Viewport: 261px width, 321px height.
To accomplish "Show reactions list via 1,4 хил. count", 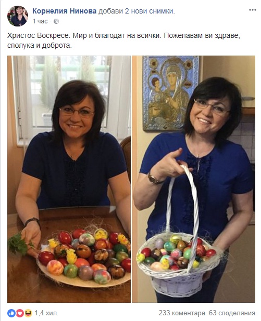I will pyautogui.click(x=46, y=313).
